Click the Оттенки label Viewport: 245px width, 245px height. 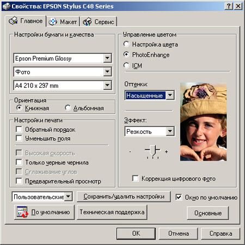(136, 84)
